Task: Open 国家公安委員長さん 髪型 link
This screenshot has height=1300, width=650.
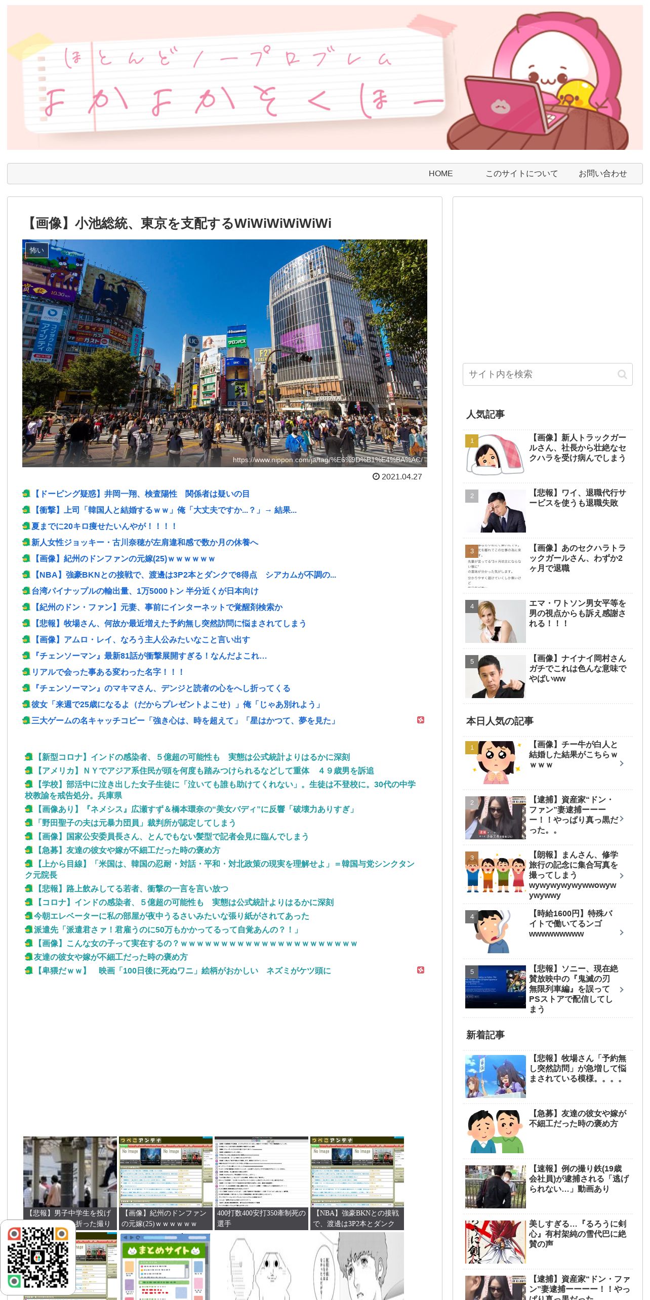Action: coord(171,836)
